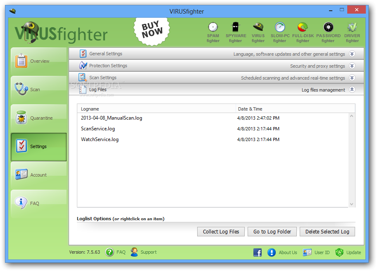Image resolution: width=377 pixels, height=271 pixels.
Task: Click General Settings checklist icon
Action: (83, 54)
